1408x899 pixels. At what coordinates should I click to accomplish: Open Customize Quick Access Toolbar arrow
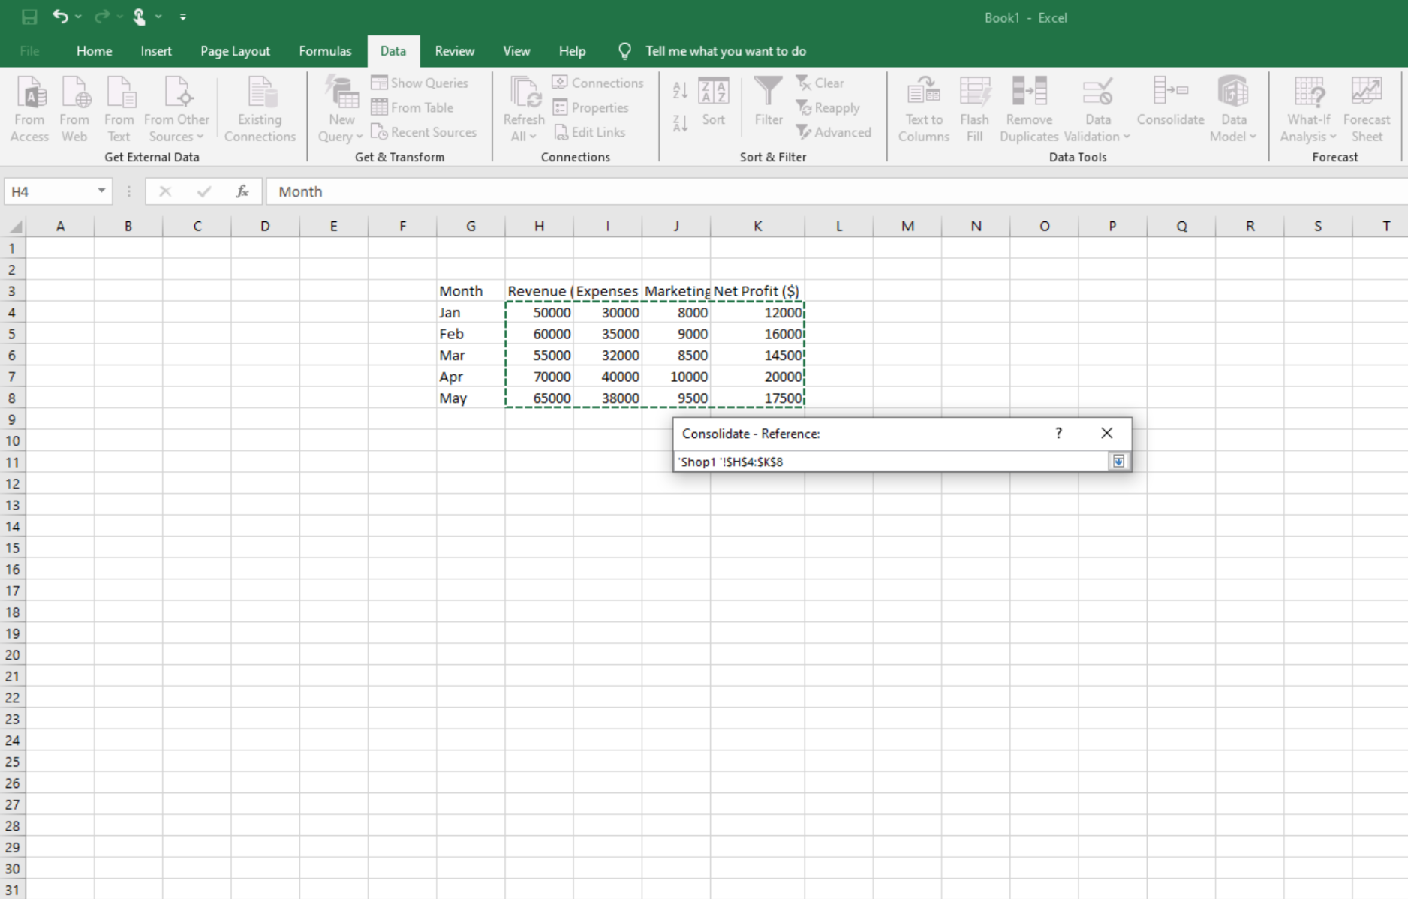(183, 17)
